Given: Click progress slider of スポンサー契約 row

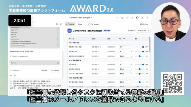Looking at the screenshot, I should [x=139, y=74].
